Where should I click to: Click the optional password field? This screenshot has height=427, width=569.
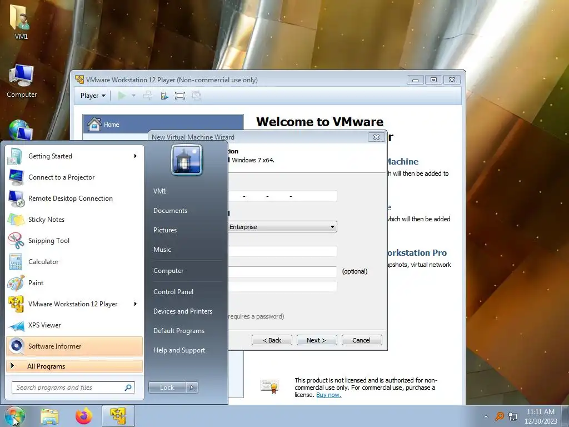[282, 271]
